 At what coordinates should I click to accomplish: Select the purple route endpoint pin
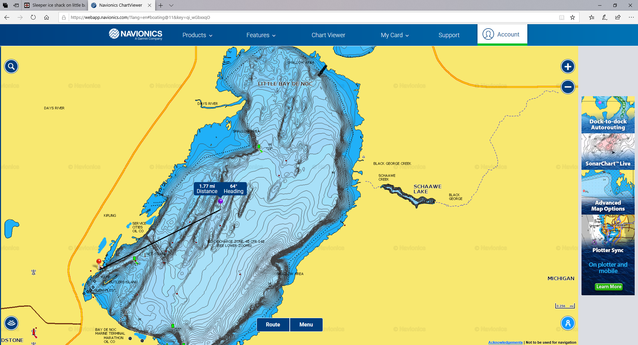click(220, 201)
